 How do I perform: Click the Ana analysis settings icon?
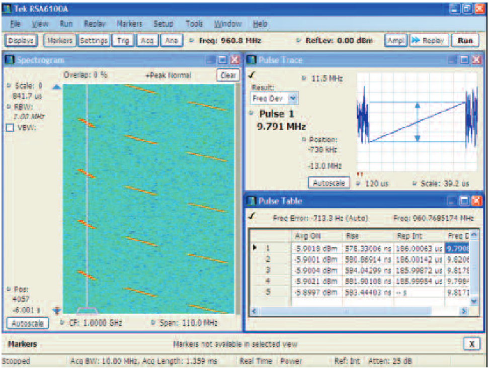click(x=171, y=41)
